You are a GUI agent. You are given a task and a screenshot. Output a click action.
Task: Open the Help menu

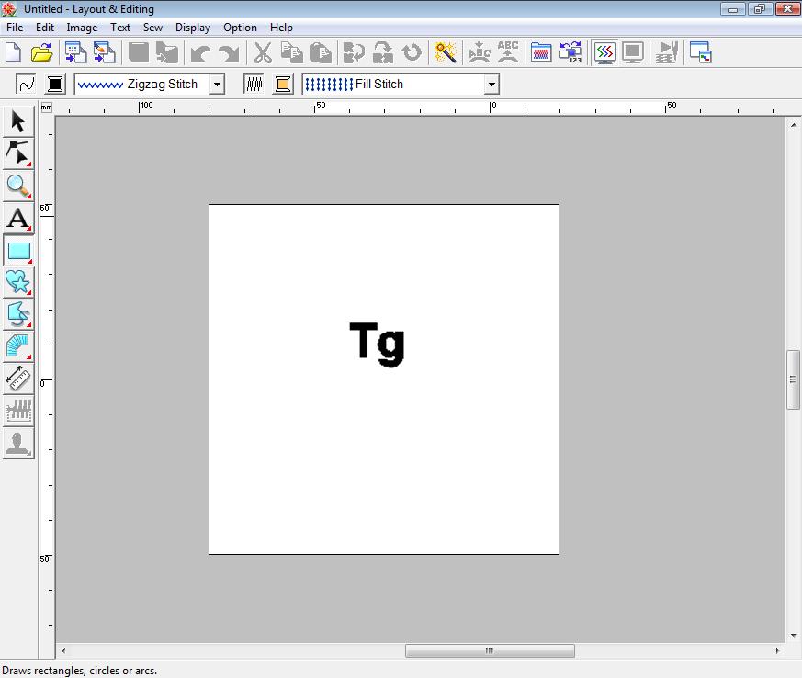281,28
